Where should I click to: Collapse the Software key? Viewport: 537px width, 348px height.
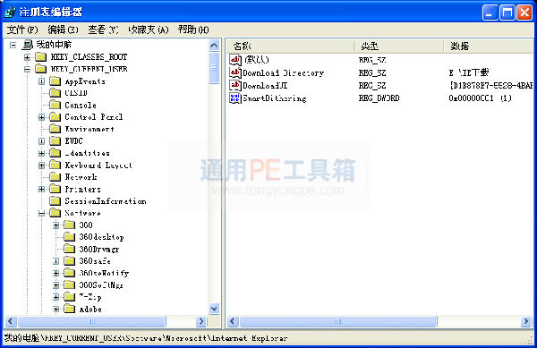click(x=41, y=213)
